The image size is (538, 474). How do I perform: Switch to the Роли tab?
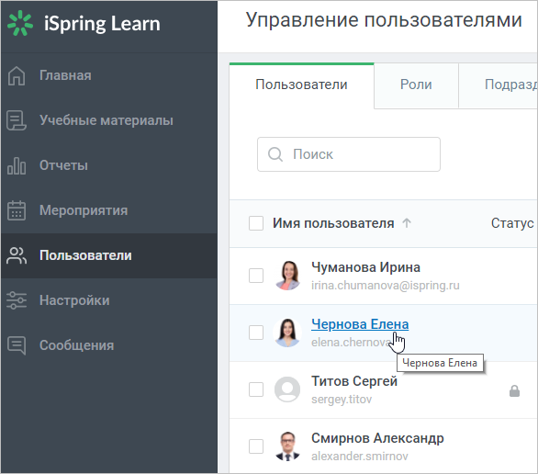point(416,85)
